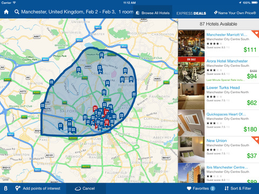Open Name Your Own Price tab
Screen dimensions: 259x194
[x=235, y=13]
